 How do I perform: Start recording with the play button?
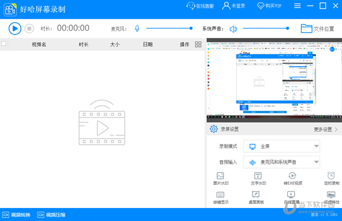[15, 28]
